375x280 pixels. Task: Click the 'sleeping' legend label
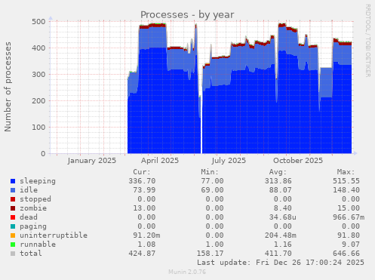click(38, 181)
